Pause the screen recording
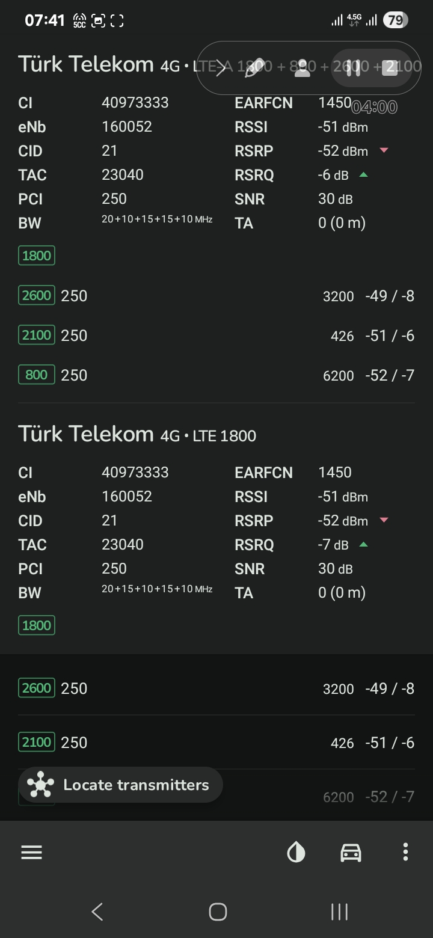The width and height of the screenshot is (433, 938). pos(354,68)
